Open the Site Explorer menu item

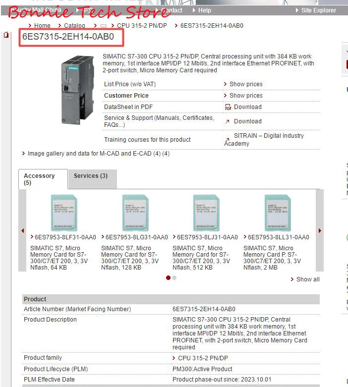coord(318,10)
